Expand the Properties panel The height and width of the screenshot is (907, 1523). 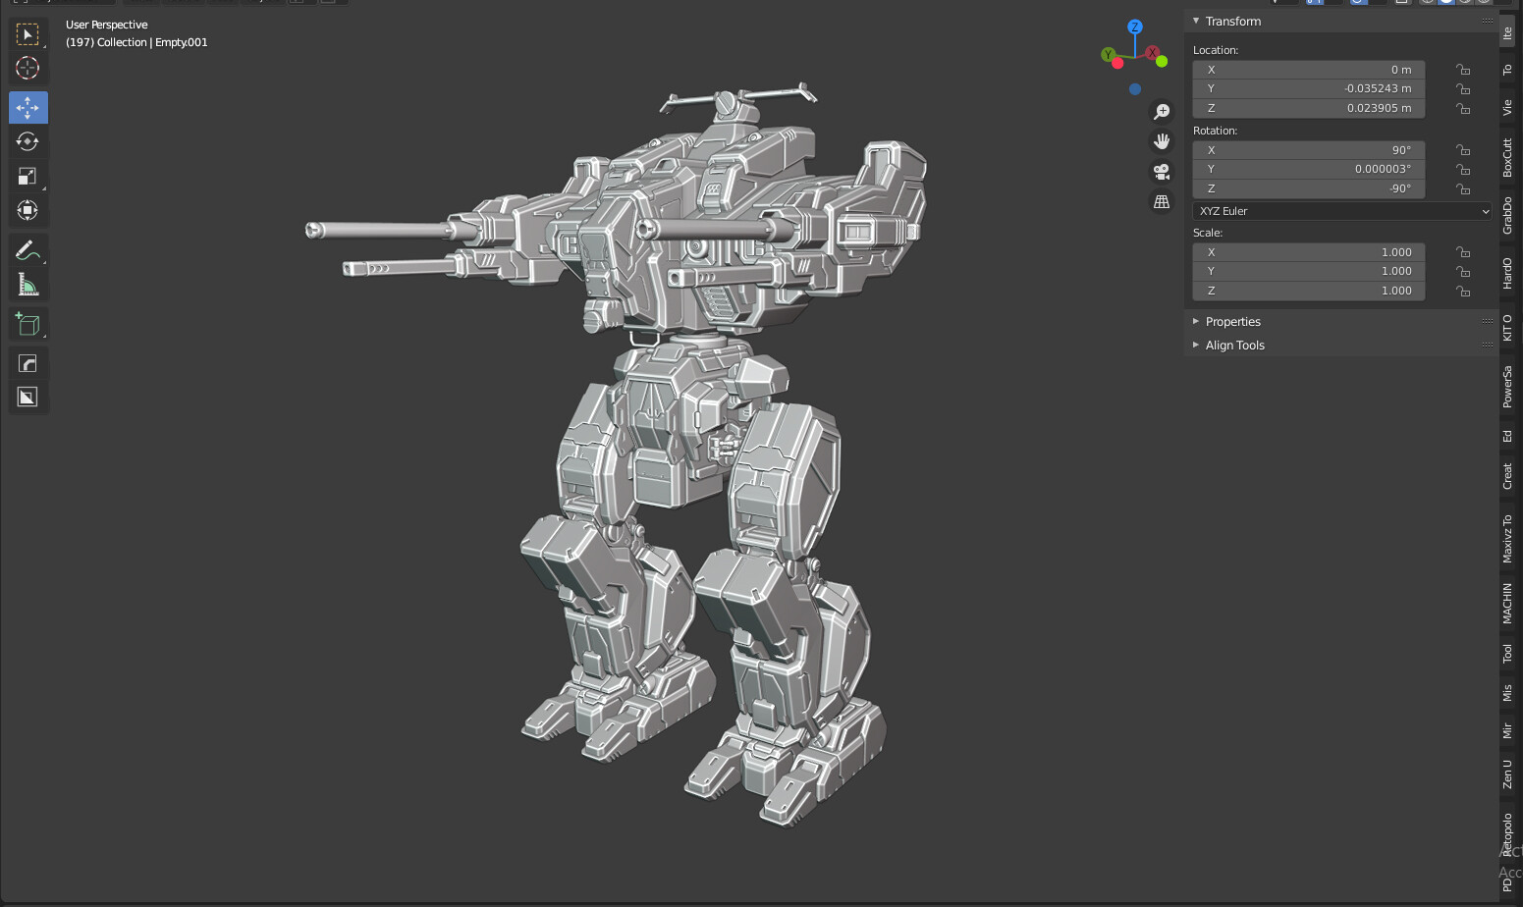1233,322
